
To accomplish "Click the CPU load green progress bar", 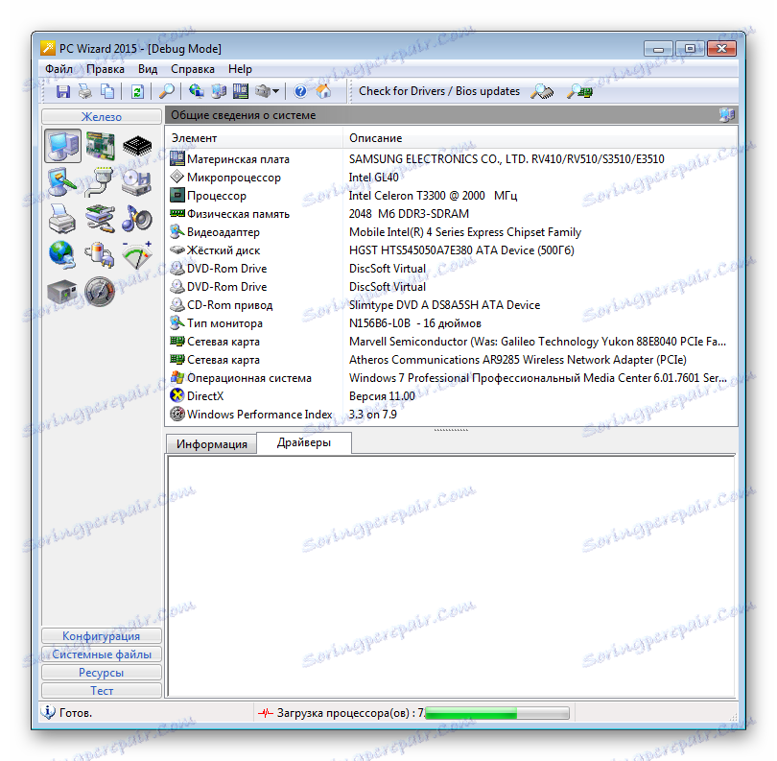I will tap(497, 713).
